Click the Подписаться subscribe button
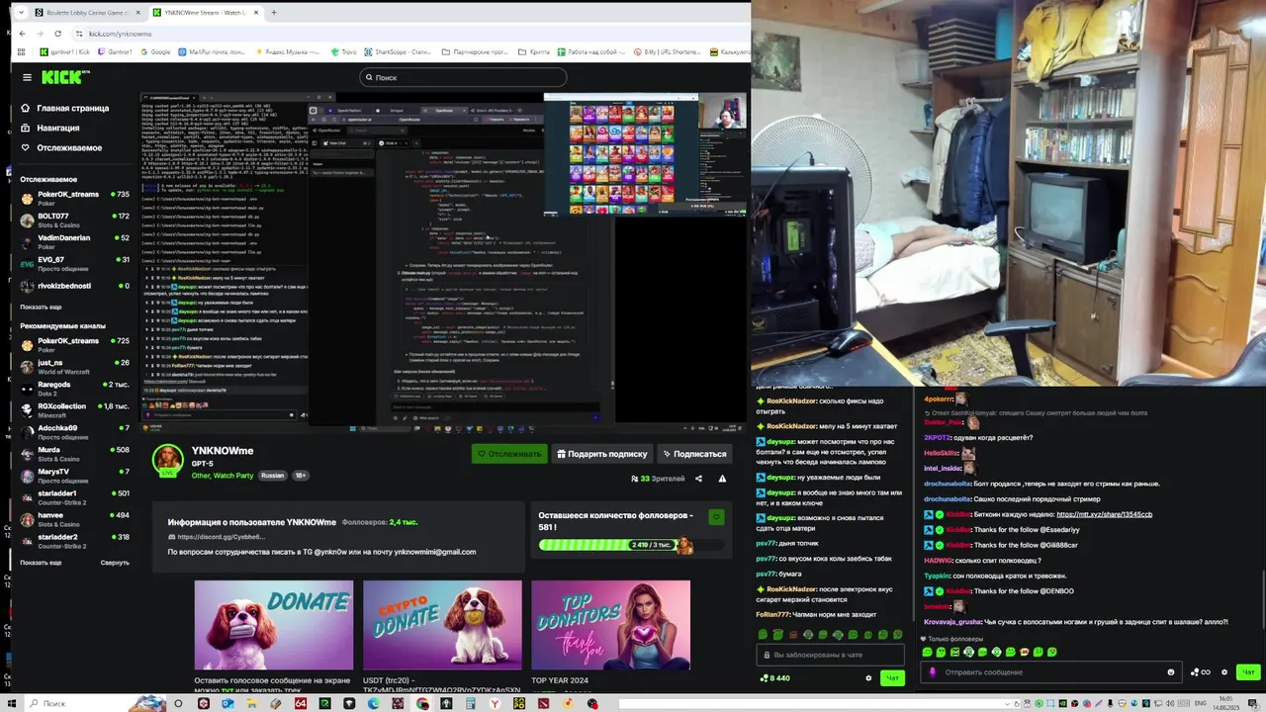1266x712 pixels. pyautogui.click(x=693, y=454)
